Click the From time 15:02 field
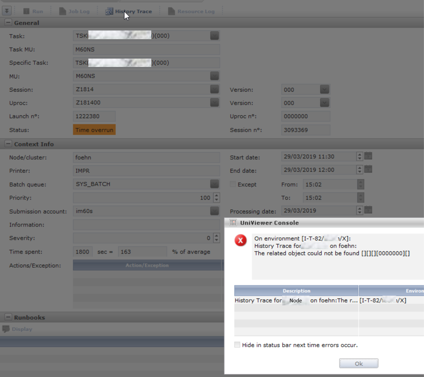 [x=330, y=184]
